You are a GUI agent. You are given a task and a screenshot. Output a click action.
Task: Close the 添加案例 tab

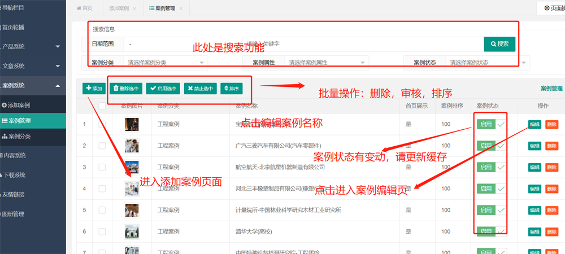(134, 8)
